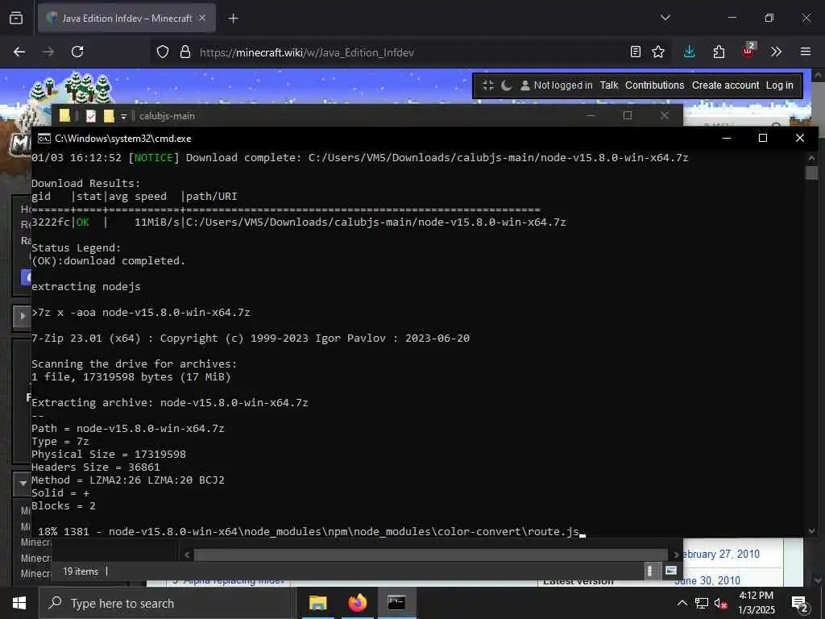Open network status tray icon
Screen dimensions: 825x619
[x=702, y=603]
